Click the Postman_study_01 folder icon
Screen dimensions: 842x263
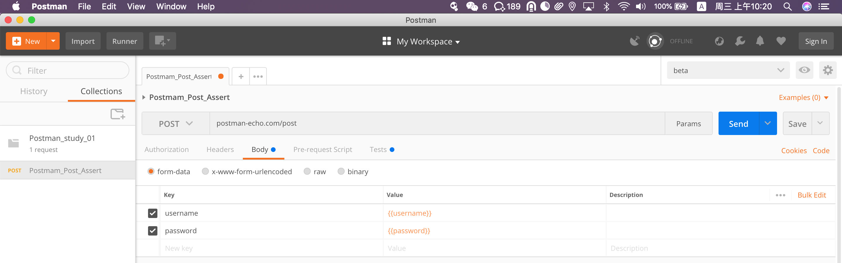click(x=13, y=143)
